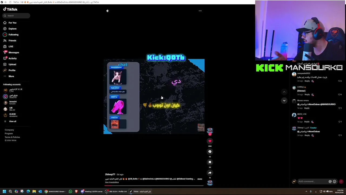This screenshot has width=346, height=195.
Task: Toggle the heart like button on video
Action: point(210,141)
